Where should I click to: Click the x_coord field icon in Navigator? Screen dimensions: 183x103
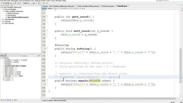(4, 78)
